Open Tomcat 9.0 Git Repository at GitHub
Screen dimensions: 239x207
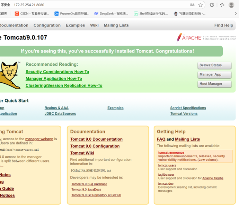96,195
